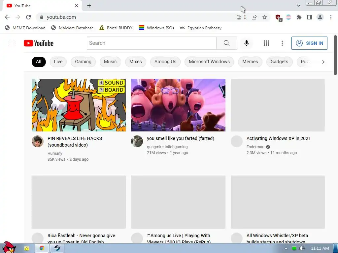
Task: Click the Angry Birds start button in taskbar
Action: (9, 247)
